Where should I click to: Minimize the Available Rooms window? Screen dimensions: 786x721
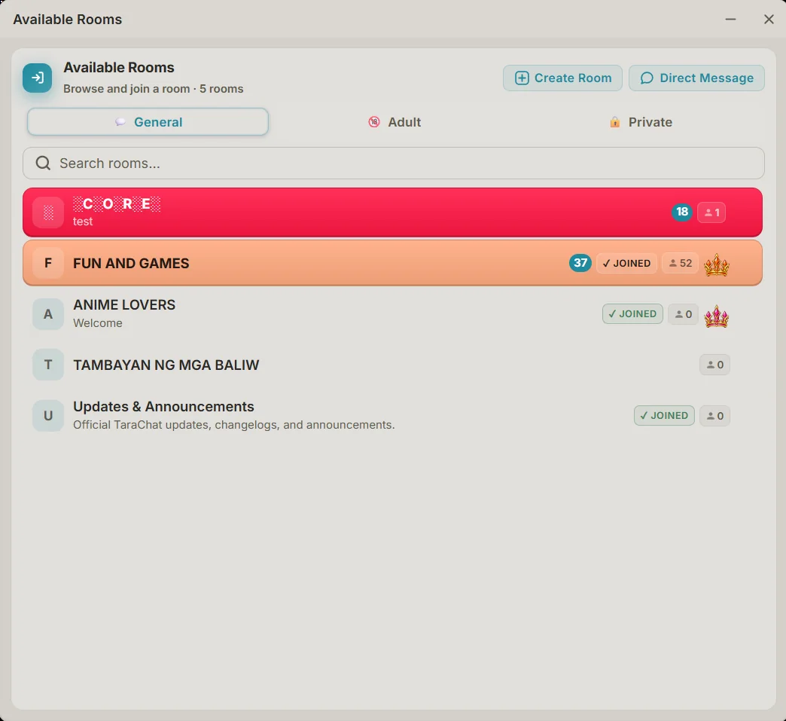(730, 19)
